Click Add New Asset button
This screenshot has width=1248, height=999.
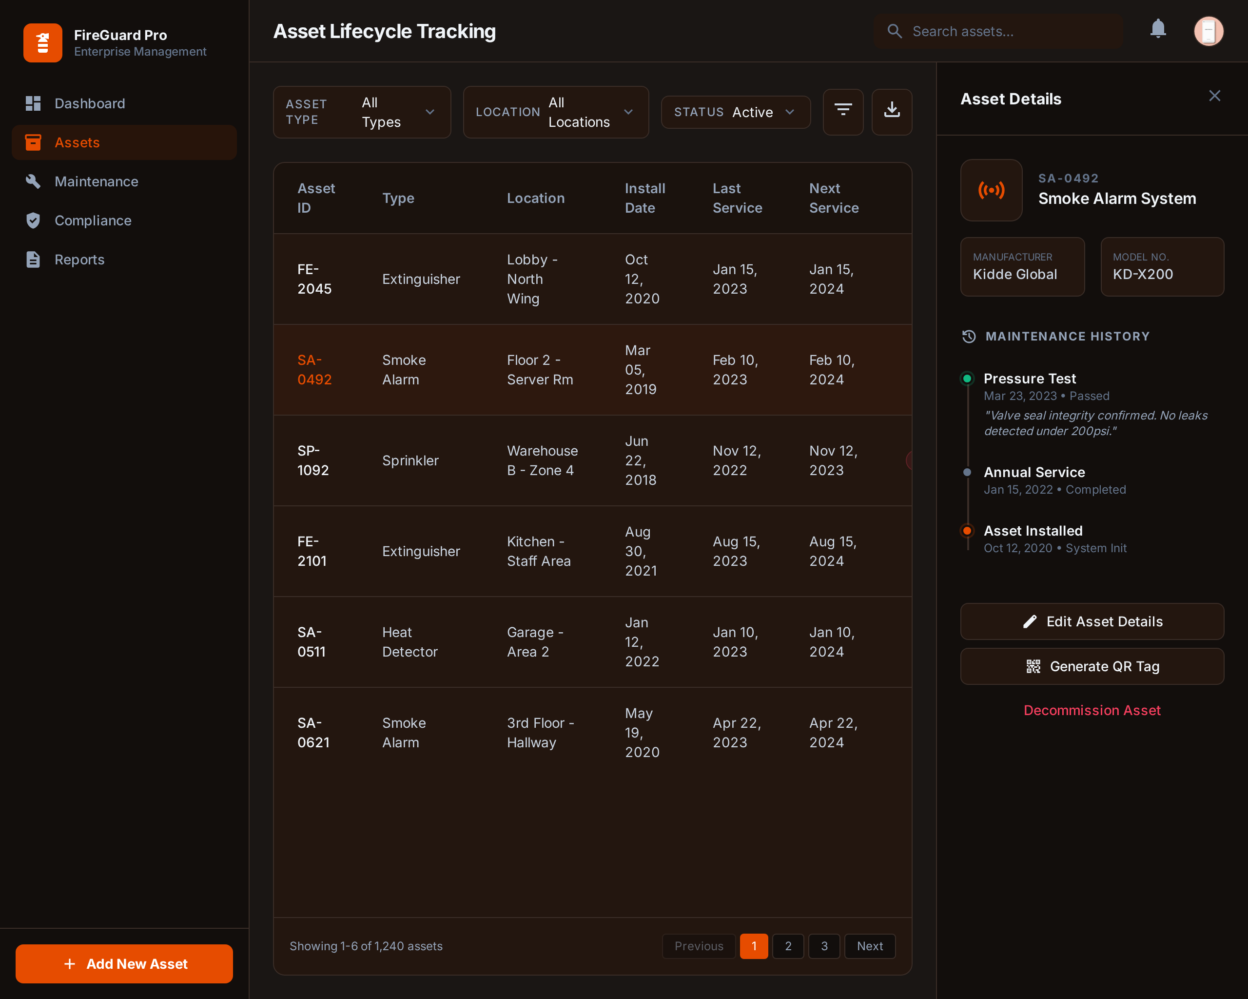[x=124, y=964]
